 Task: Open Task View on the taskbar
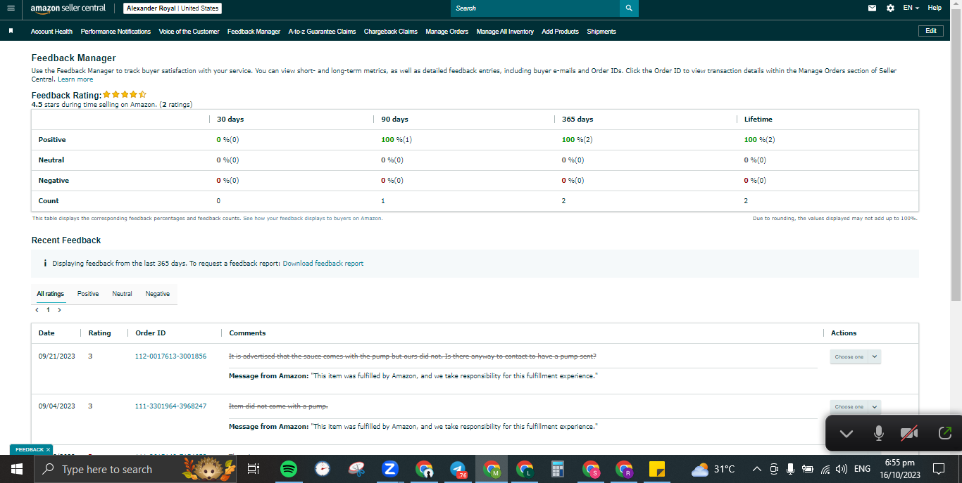pos(254,469)
